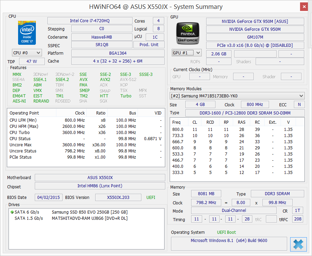Click the MMX feature flag
Screen dimensions: 312x256
coord(17,74)
